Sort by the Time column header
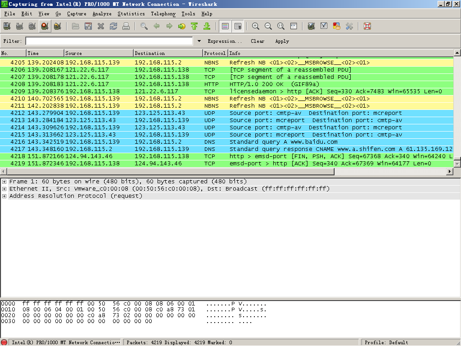Screen dimensions: 461x346 click(45, 53)
